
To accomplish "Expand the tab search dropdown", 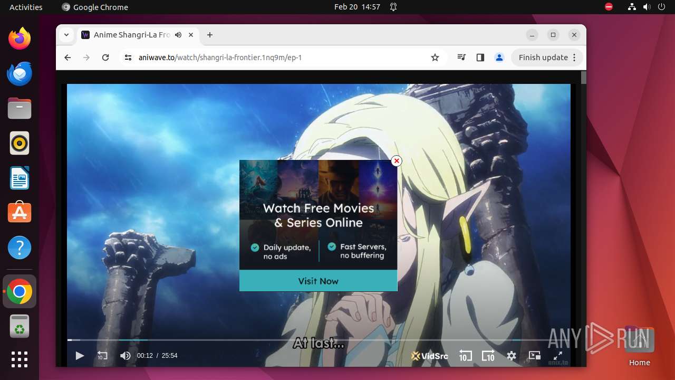I will coord(66,35).
